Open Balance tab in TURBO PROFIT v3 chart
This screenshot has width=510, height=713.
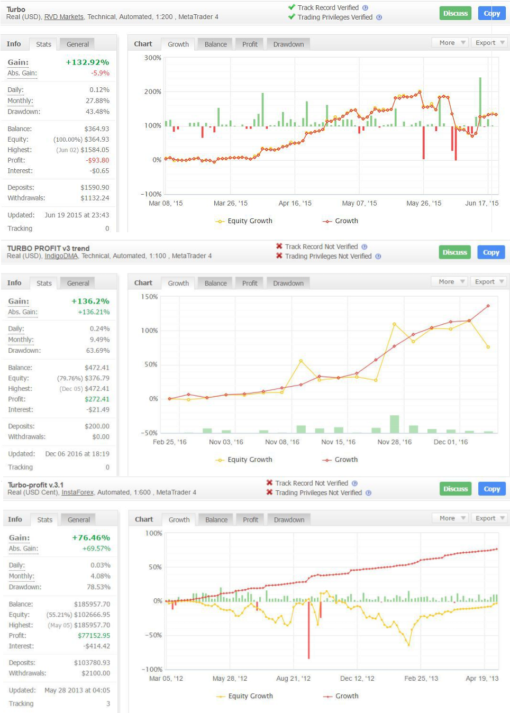tap(215, 284)
